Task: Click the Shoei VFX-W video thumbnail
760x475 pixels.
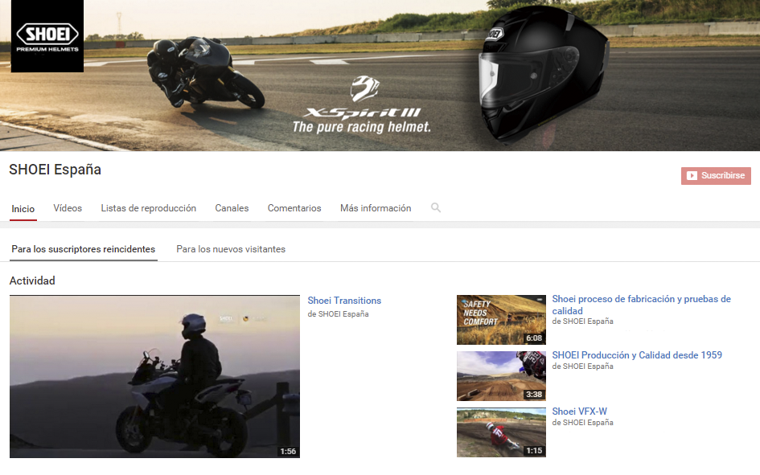Action: tap(501, 432)
